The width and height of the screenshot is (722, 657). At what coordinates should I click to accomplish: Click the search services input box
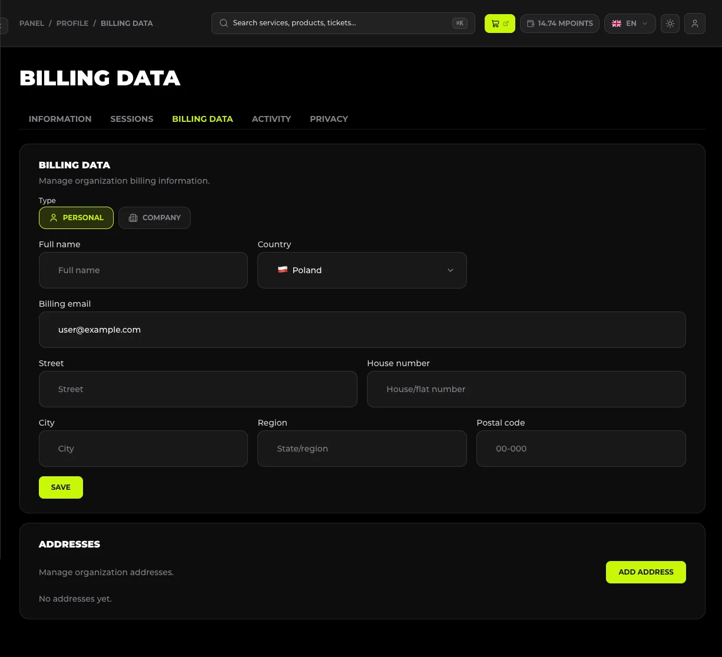[343, 24]
